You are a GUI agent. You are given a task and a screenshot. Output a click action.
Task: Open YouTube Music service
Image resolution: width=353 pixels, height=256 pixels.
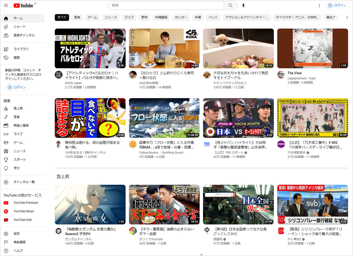click(23, 211)
